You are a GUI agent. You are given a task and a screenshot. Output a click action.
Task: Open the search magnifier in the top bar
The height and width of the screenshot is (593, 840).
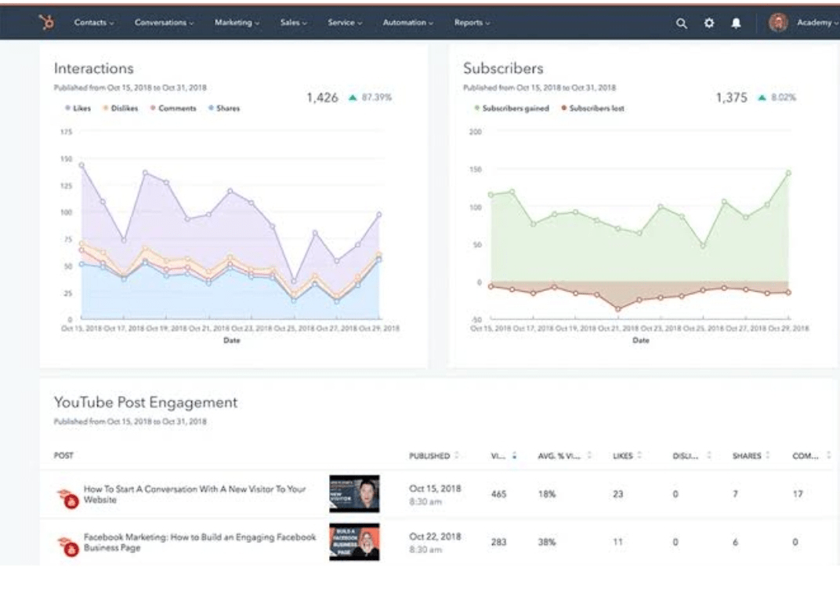point(681,24)
